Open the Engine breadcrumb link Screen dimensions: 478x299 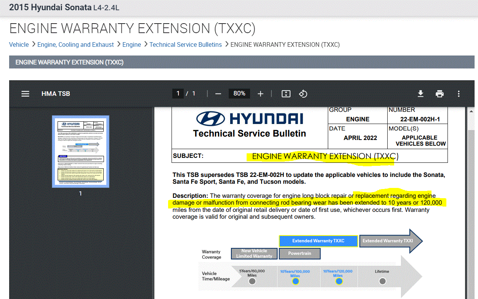(132, 45)
